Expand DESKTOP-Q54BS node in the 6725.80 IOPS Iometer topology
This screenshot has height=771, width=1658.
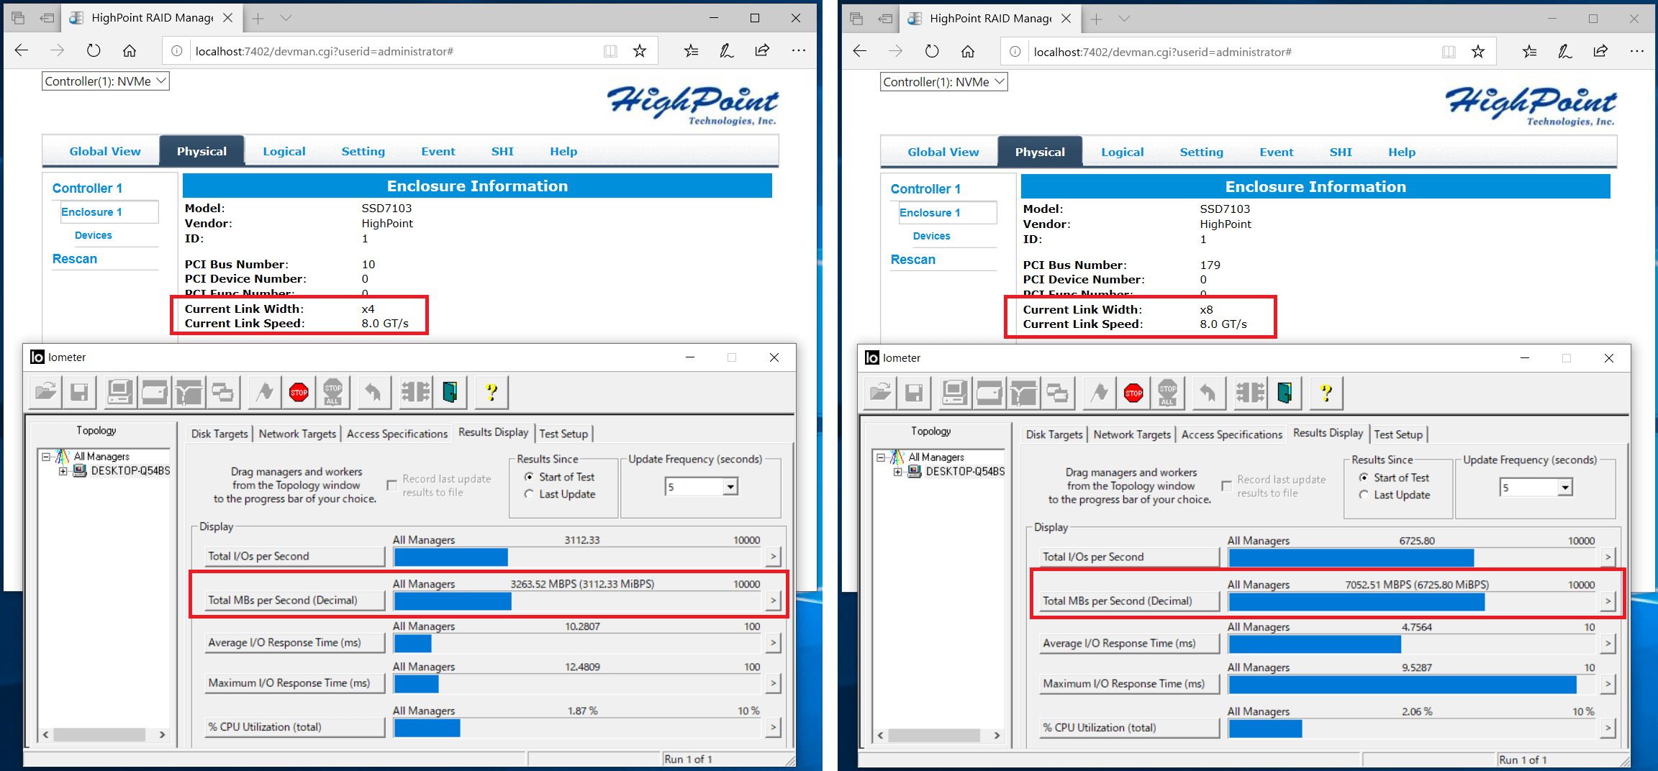tap(898, 472)
